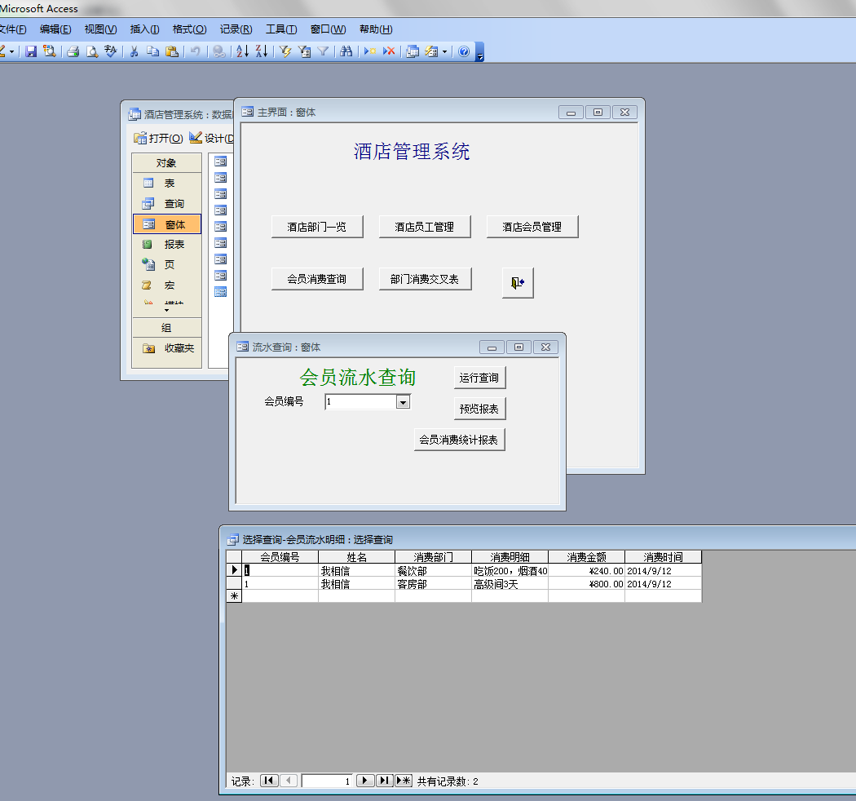Open the 文件(F) menu
Image resolution: width=856 pixels, height=801 pixels.
tap(12, 29)
